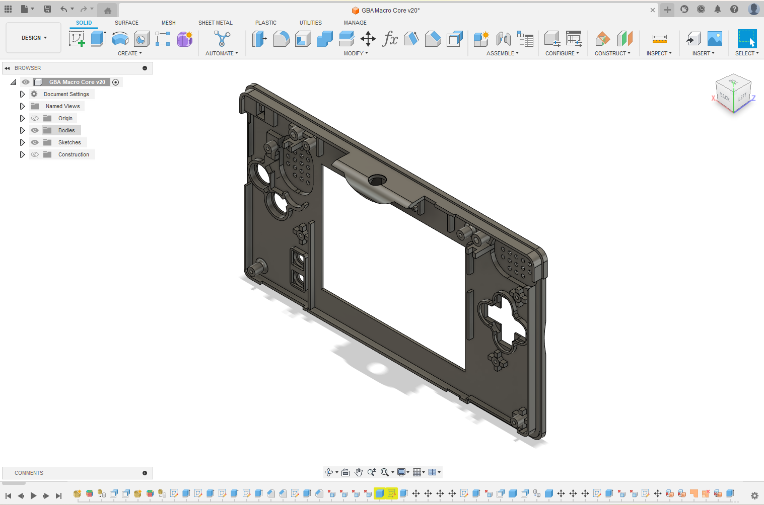Select the Press Pull modify tool
764x505 pixels.
[x=259, y=39]
